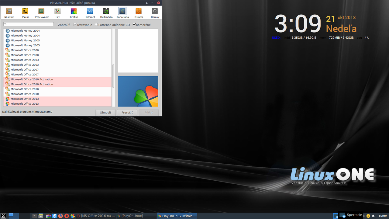Select first Microsoft Money 2005 entry

(58, 40)
